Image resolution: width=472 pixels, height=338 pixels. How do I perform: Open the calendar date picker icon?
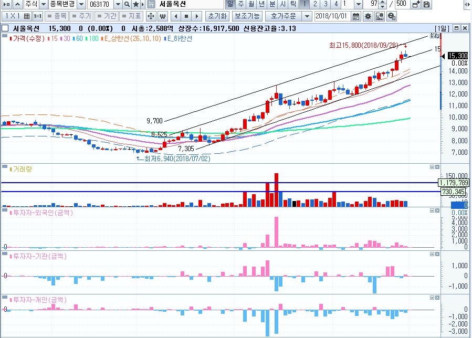356,16
